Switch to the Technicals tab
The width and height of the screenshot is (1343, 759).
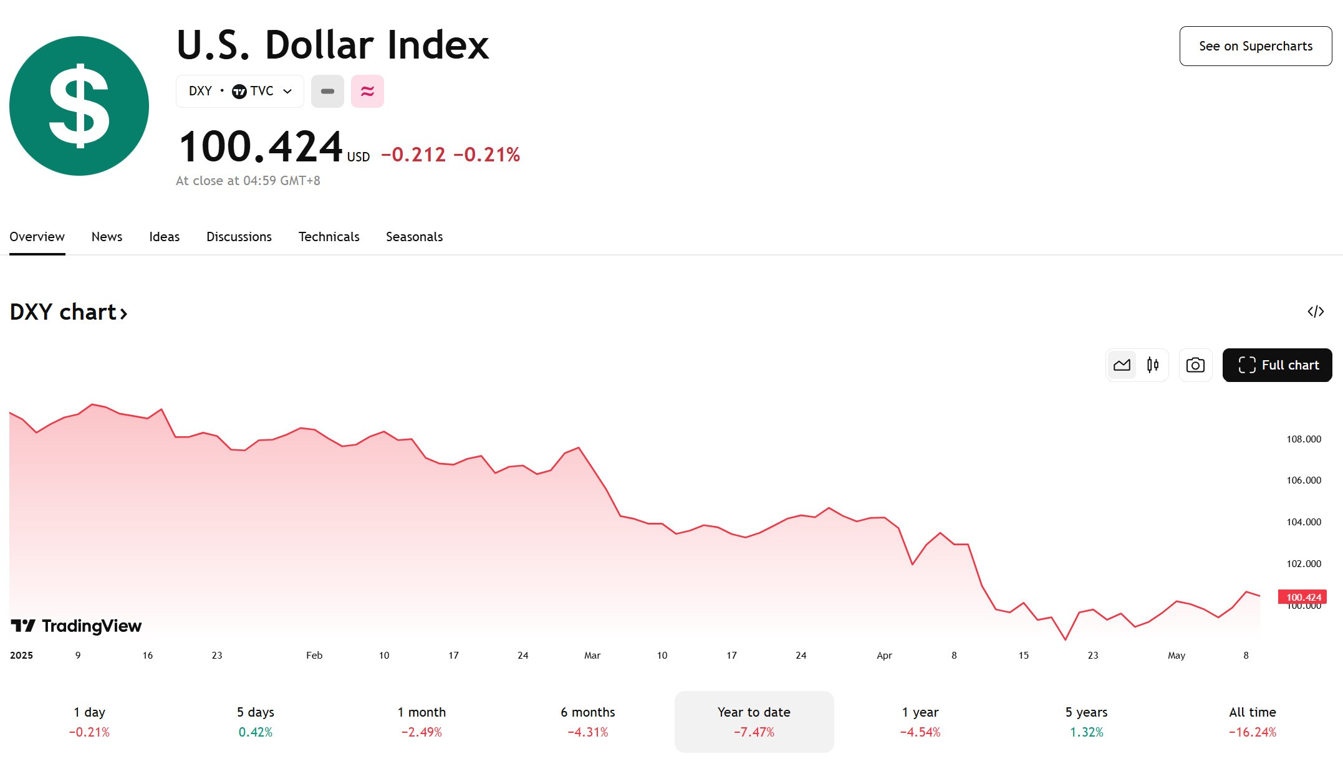[x=329, y=237]
